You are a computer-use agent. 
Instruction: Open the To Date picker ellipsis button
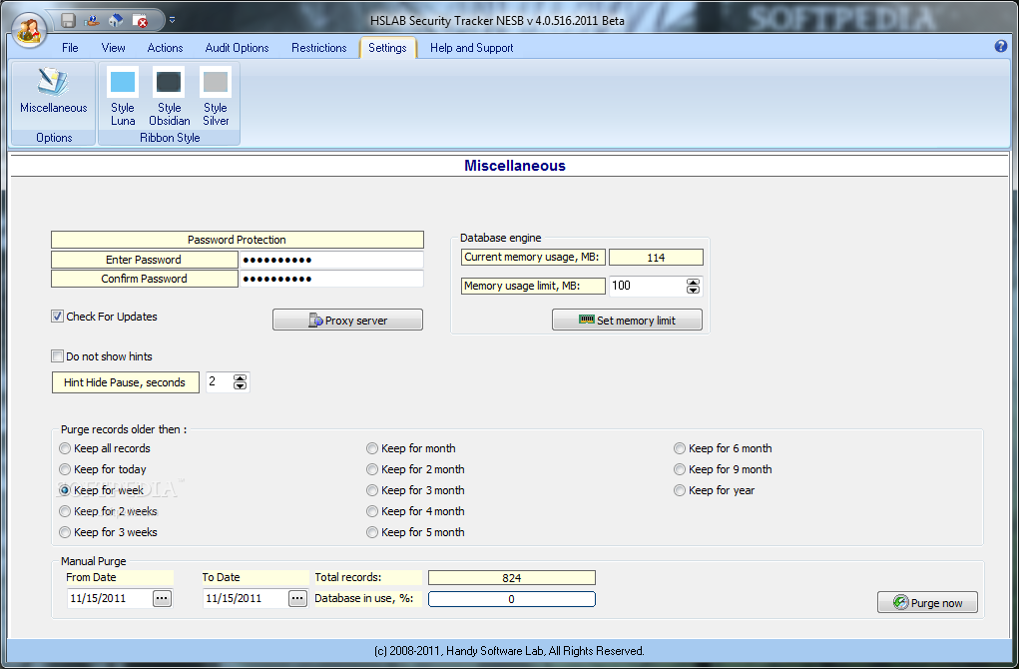(x=297, y=598)
